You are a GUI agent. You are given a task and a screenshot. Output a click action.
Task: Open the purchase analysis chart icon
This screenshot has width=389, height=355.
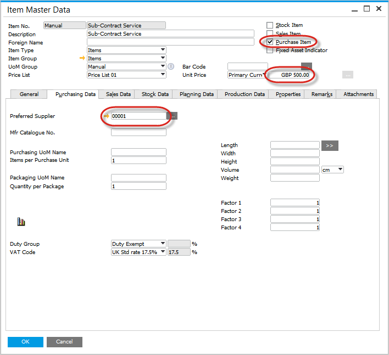click(x=21, y=222)
